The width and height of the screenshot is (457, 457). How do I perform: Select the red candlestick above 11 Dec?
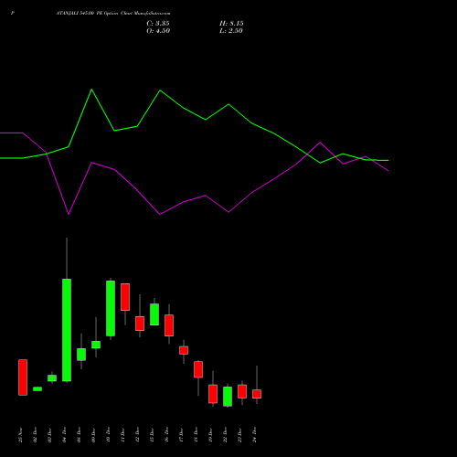click(125, 297)
